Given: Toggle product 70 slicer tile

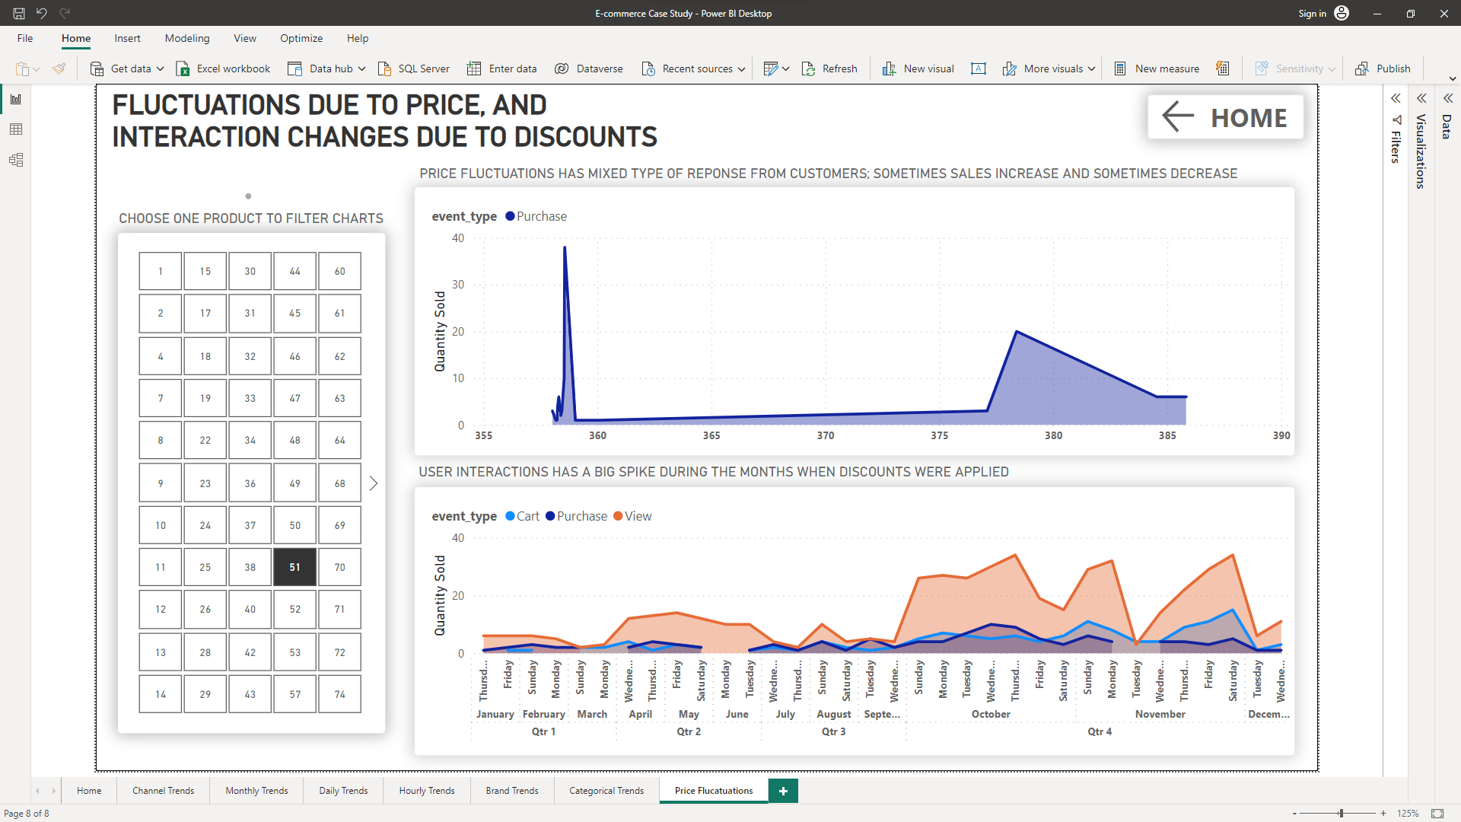Looking at the screenshot, I should pyautogui.click(x=339, y=567).
